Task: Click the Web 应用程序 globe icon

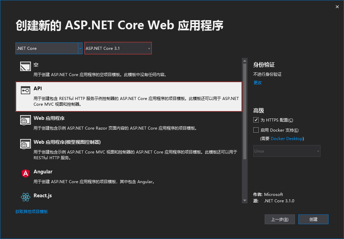Action: pyautogui.click(x=26, y=120)
